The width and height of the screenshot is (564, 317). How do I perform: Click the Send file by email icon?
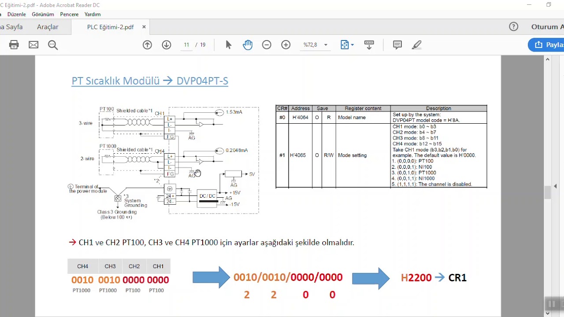coord(33,44)
